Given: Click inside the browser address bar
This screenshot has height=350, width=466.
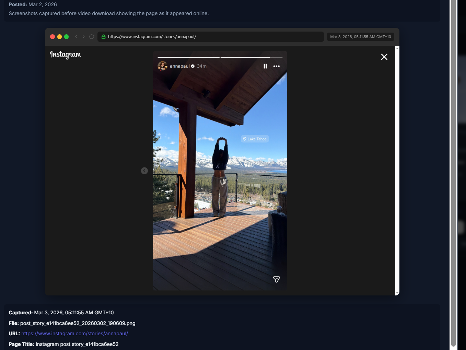Looking at the screenshot, I should point(211,36).
